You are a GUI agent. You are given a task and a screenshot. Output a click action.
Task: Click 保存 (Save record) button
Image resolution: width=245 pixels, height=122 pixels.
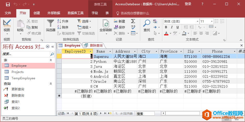(119, 27)
